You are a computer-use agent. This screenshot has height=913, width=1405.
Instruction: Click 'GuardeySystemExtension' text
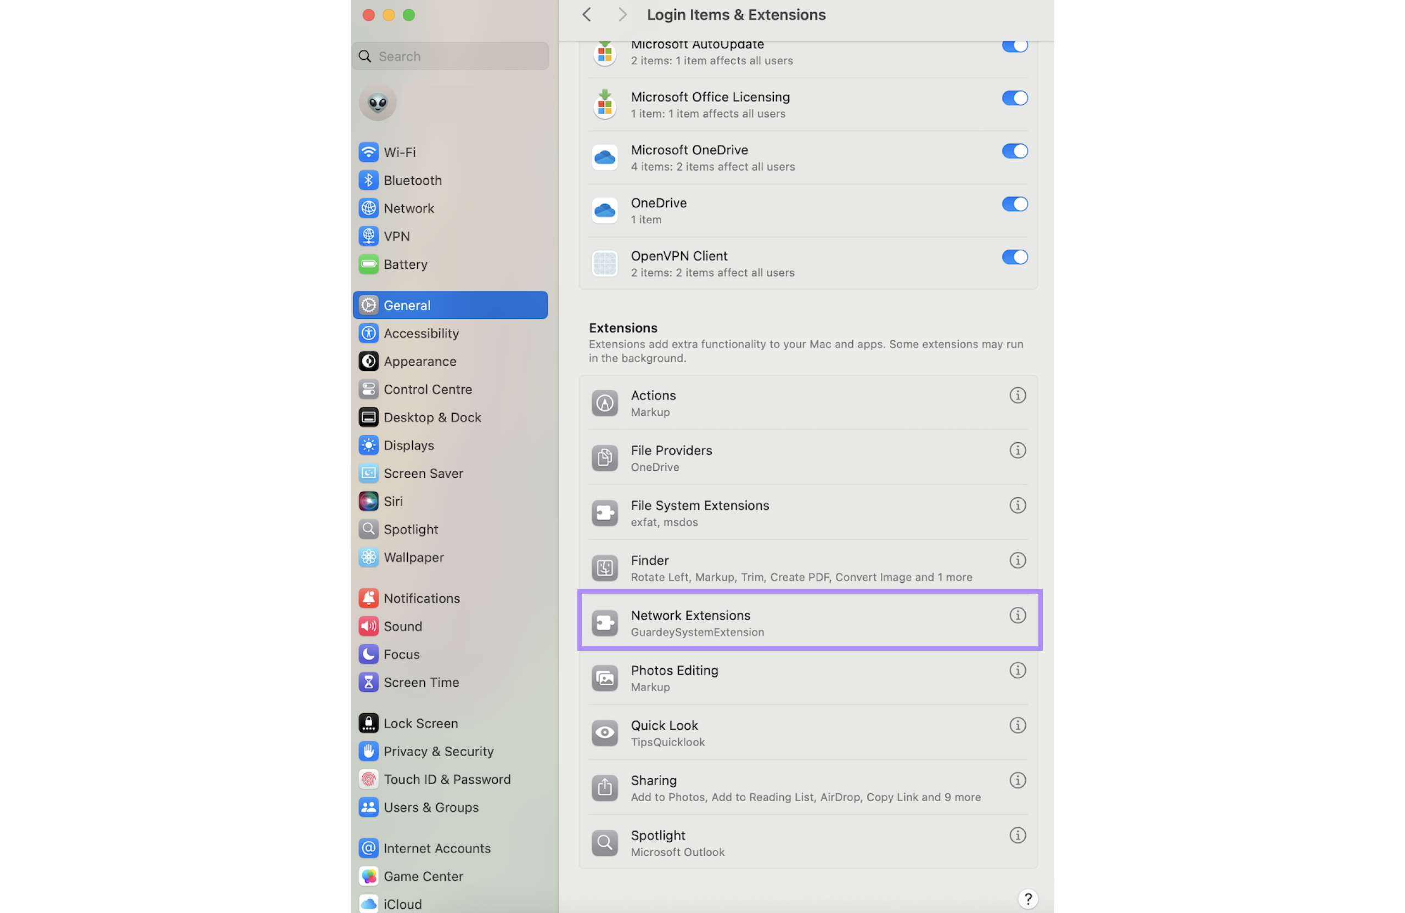(697, 632)
